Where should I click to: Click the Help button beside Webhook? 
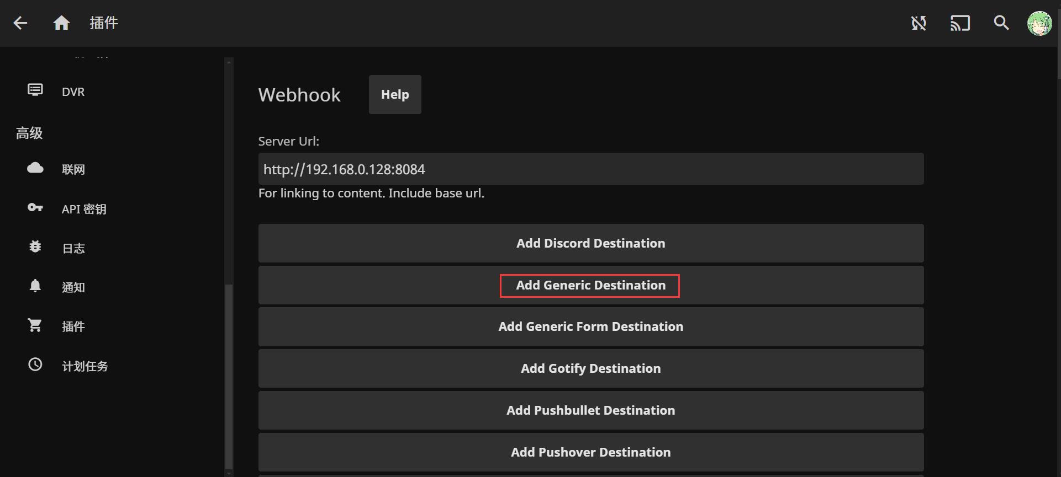[395, 95]
